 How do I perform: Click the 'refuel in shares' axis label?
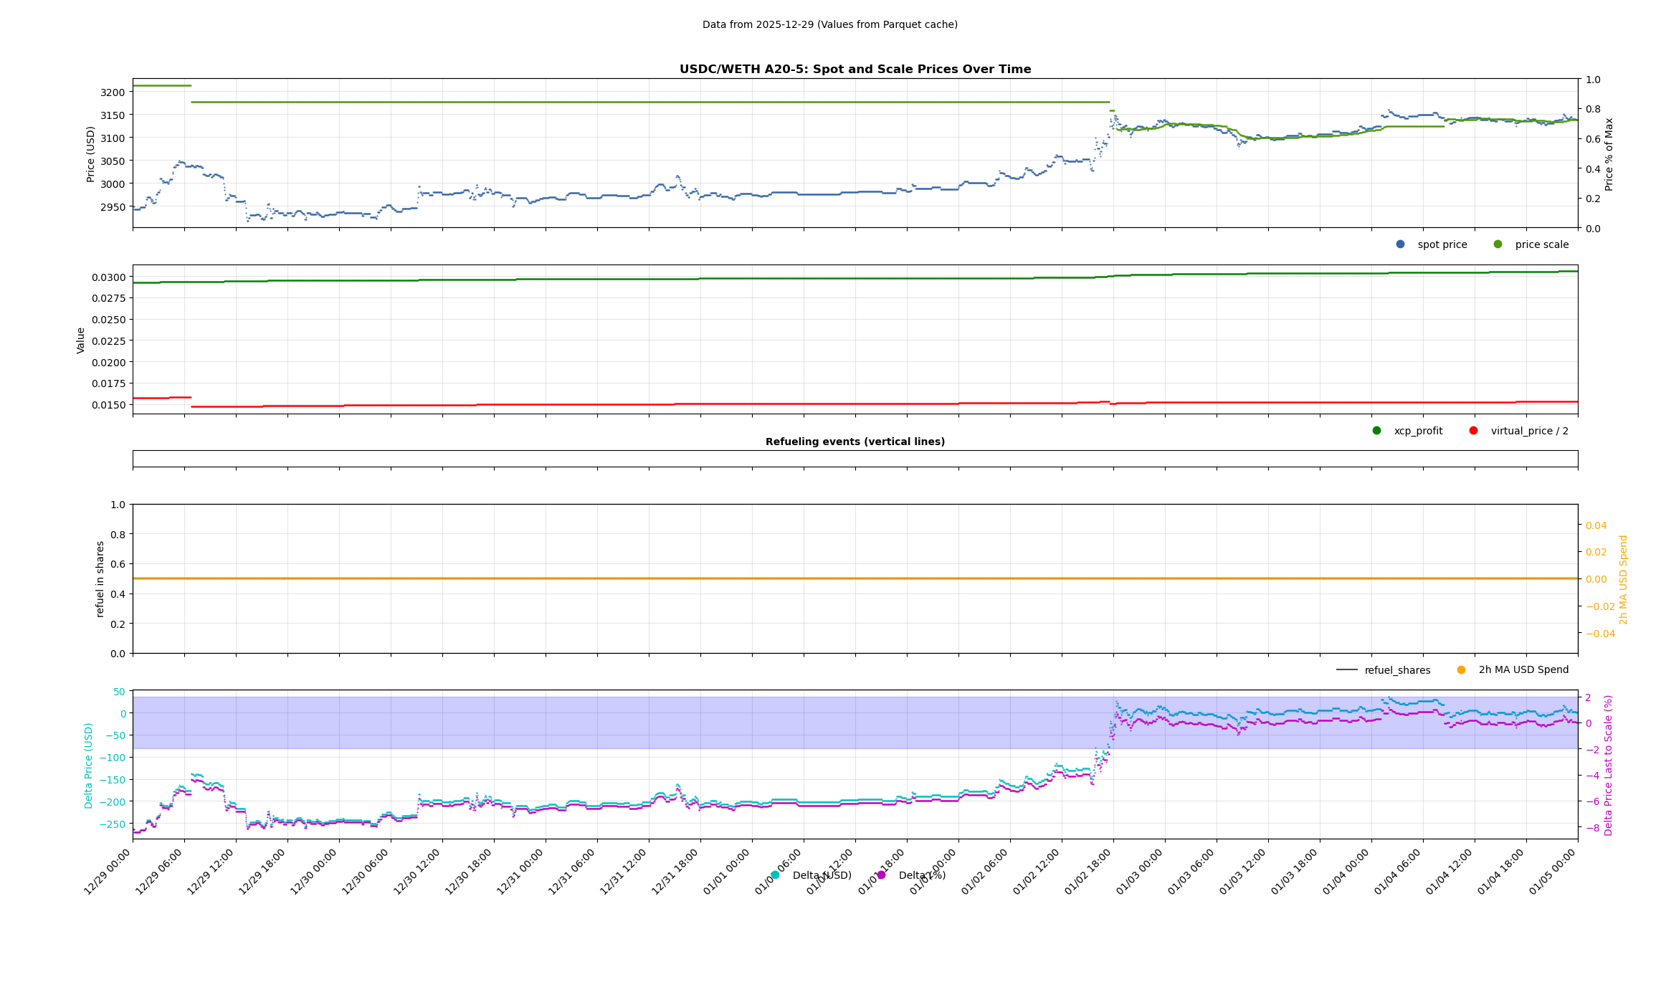coord(100,578)
